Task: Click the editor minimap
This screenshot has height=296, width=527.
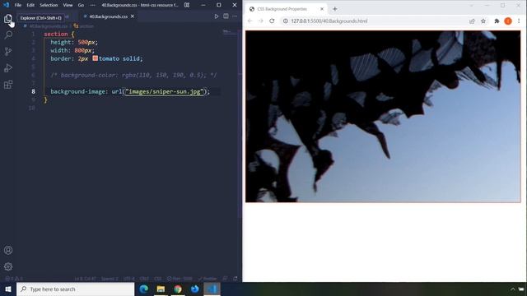Action: pyautogui.click(x=231, y=33)
